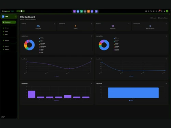Screen dimensions: 171x128
Task: Click the search icon in top-right toolbar
Action: [x=148, y=11]
